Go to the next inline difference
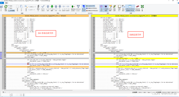The width and height of the screenshot is (179, 97). coord(68,8)
